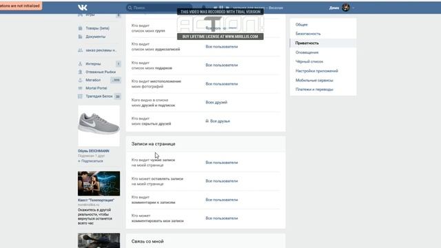The image size is (441, 248).
Task: Click the Мегабол game icon
Action: (80, 80)
